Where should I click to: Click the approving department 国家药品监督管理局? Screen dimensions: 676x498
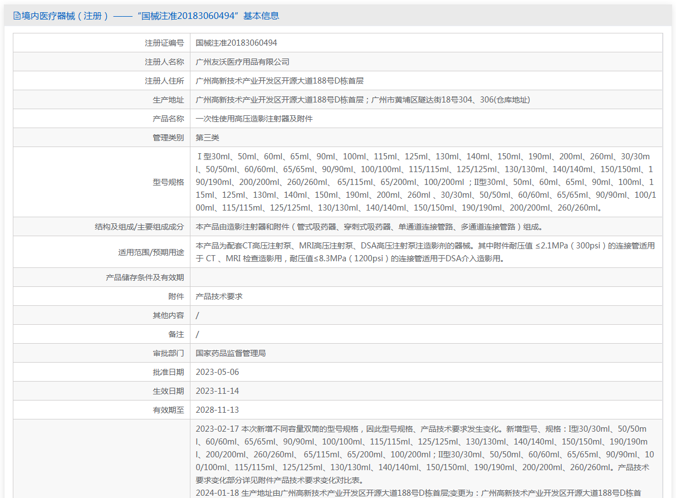[x=231, y=353]
